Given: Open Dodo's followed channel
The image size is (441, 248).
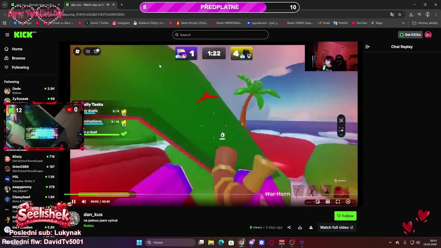Looking at the screenshot, I should pyautogui.click(x=29, y=91).
